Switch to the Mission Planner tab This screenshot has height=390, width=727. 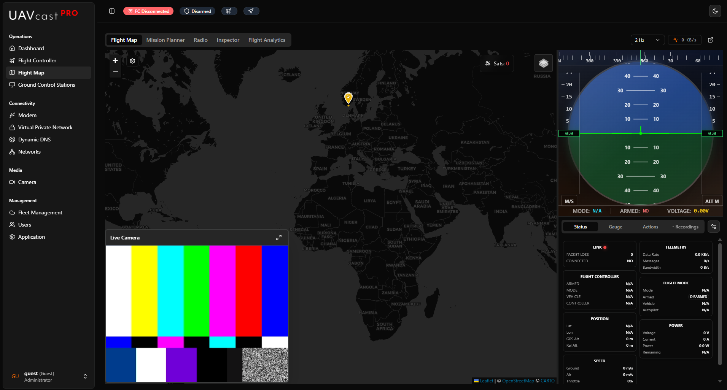(165, 40)
